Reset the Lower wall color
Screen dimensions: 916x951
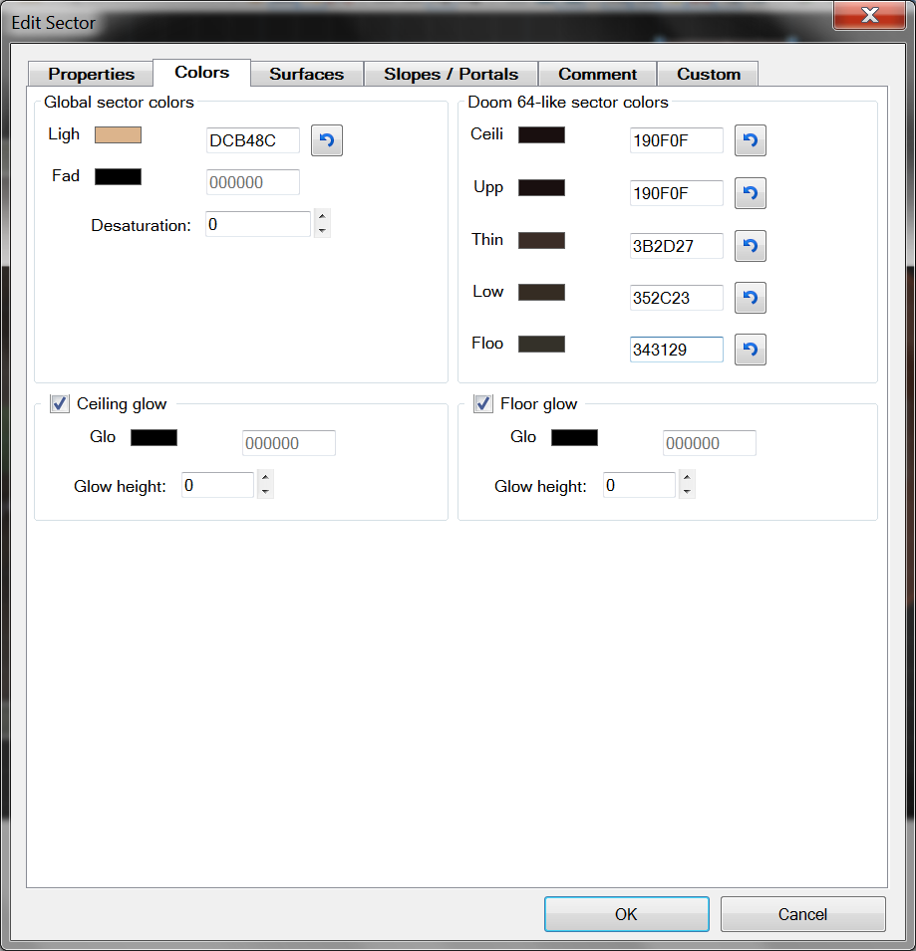(x=750, y=298)
